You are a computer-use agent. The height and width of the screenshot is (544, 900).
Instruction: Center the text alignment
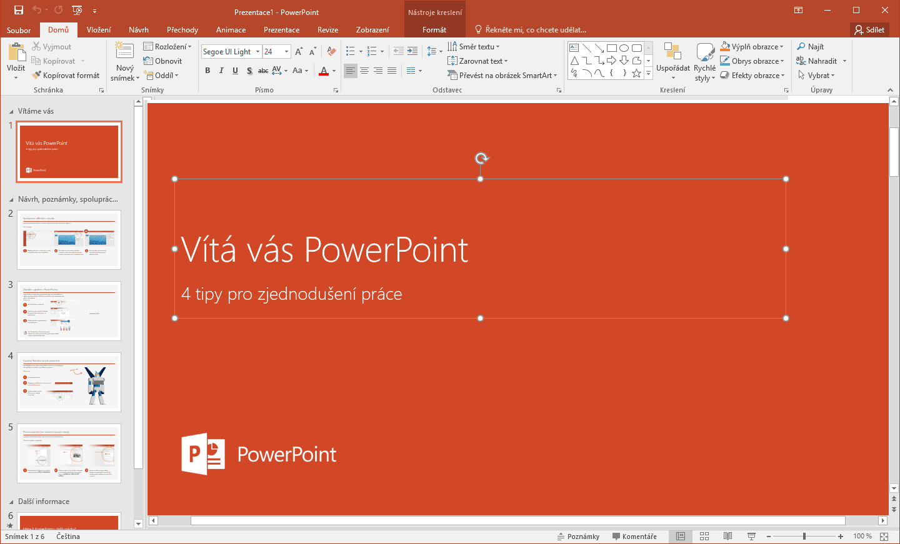(364, 71)
